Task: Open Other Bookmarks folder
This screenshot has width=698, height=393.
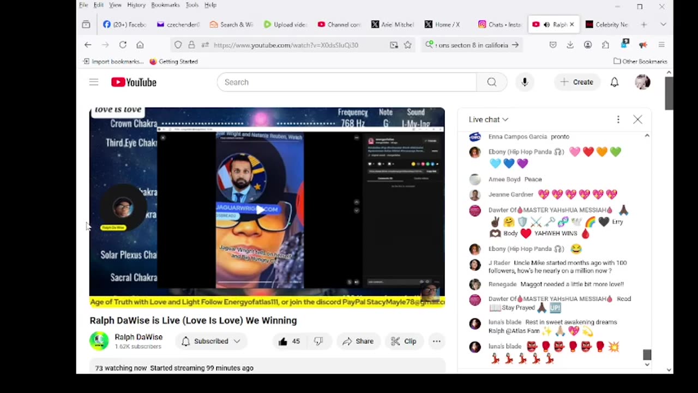Action: 640,61
